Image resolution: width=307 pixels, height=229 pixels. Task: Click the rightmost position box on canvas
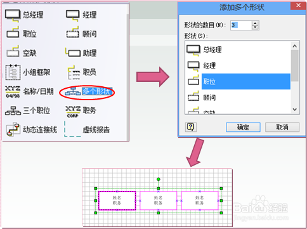click(200, 200)
